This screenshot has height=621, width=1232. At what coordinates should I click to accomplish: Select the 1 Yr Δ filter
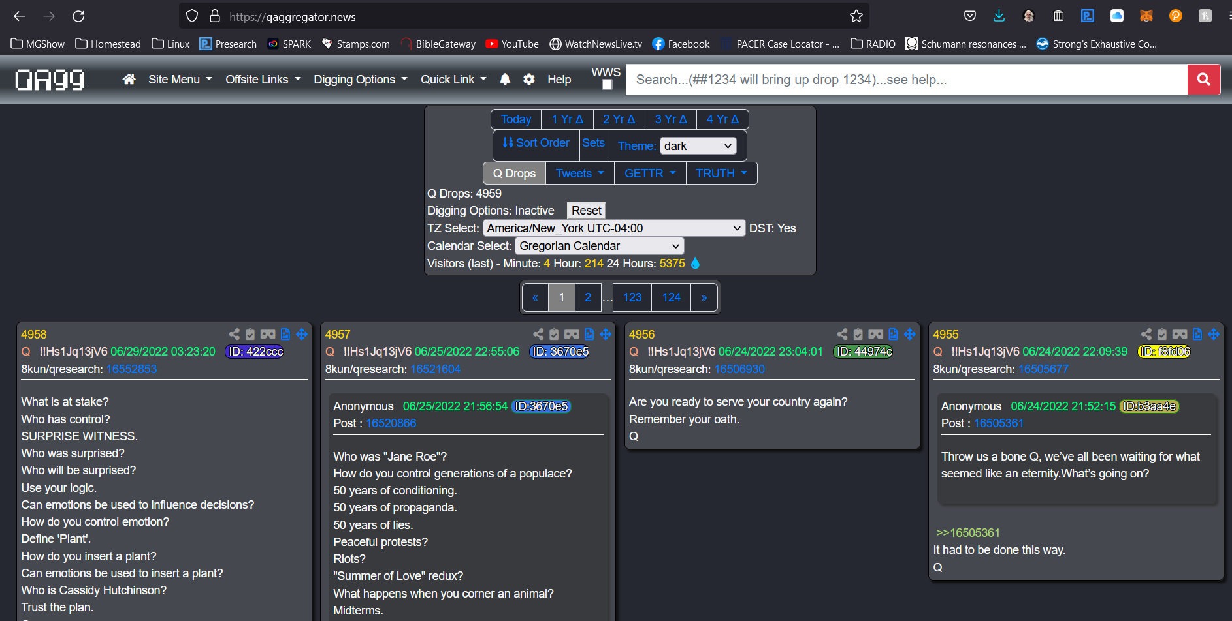point(567,119)
